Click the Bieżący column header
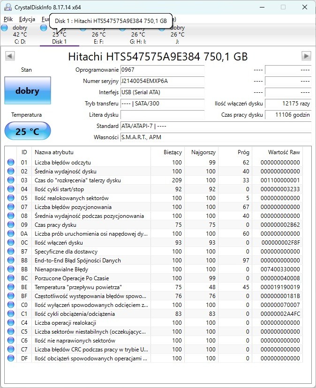 pos(167,152)
